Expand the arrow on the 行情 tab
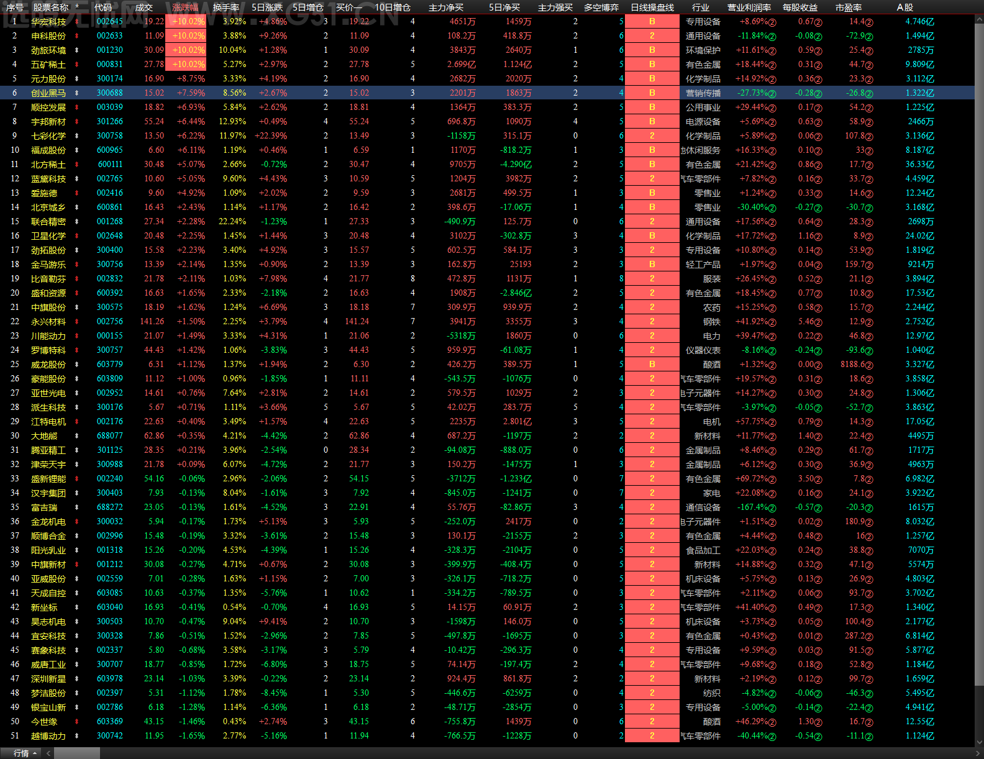This screenshot has height=759, width=984. tap(35, 753)
